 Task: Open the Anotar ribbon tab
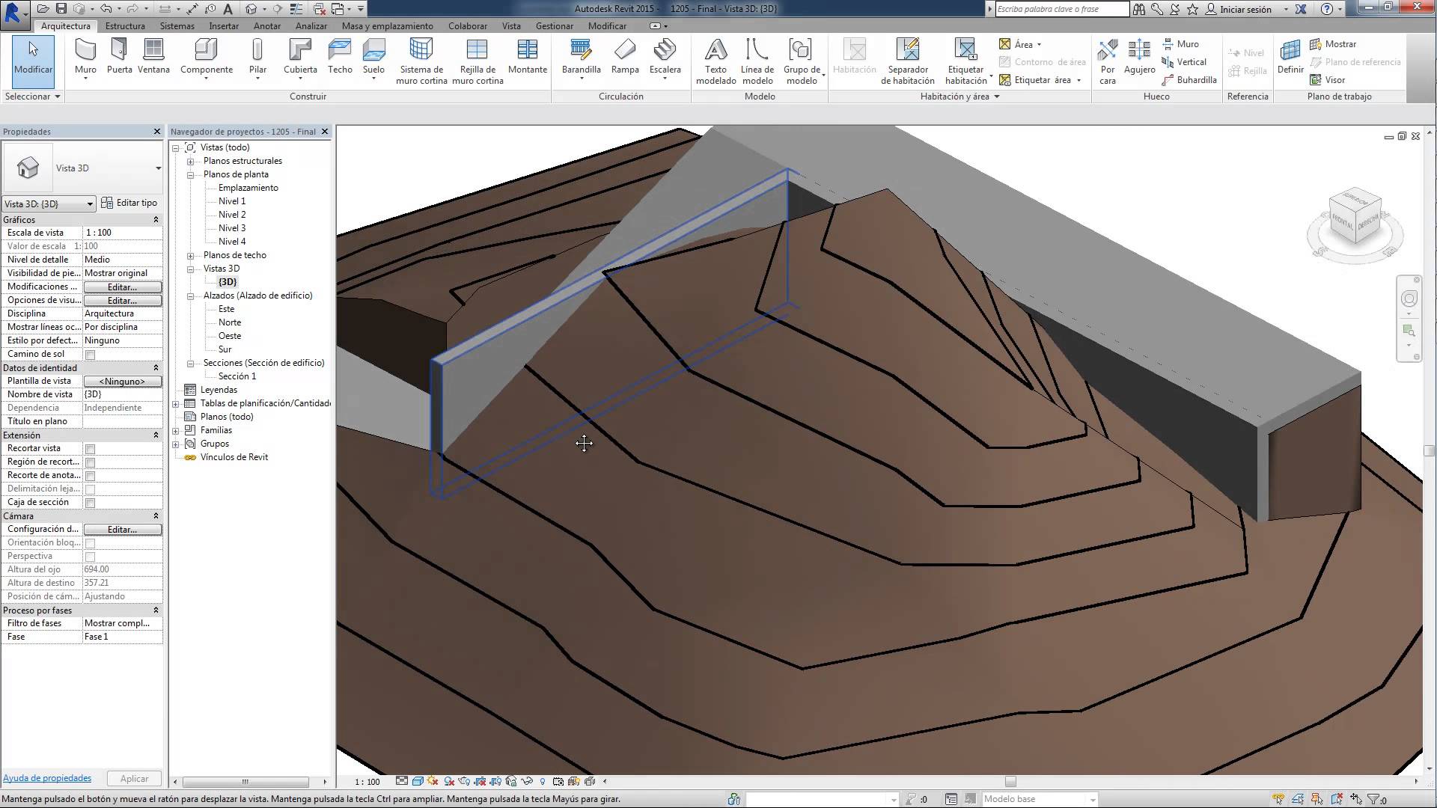coord(267,25)
